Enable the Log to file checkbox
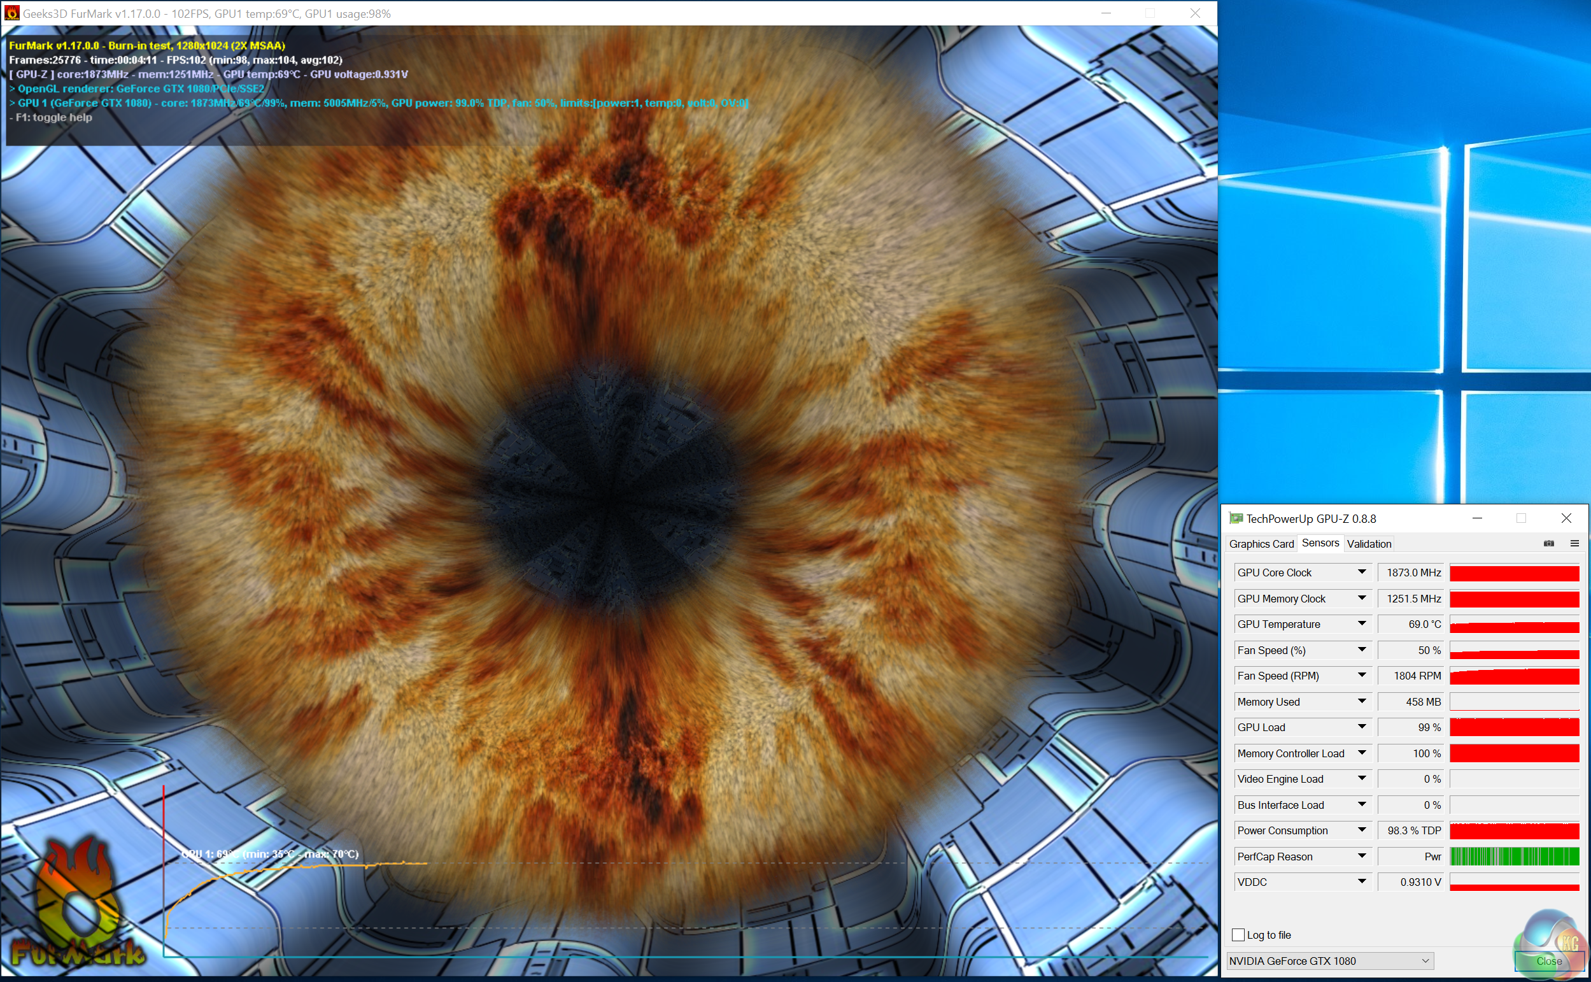The width and height of the screenshot is (1591, 982). coord(1238,936)
